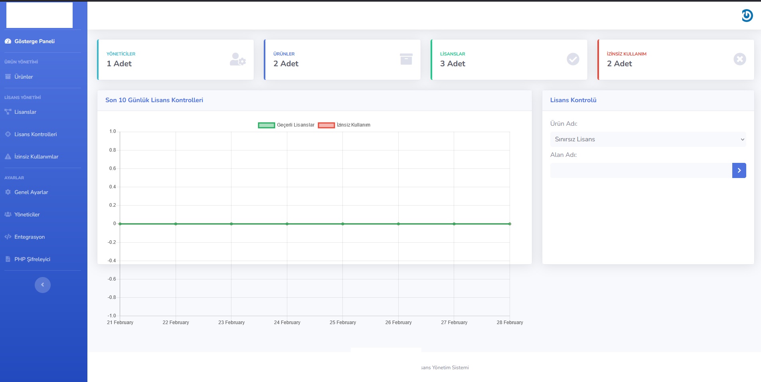Collapse the sidebar with the chevron button
The height and width of the screenshot is (382, 761).
pos(43,285)
